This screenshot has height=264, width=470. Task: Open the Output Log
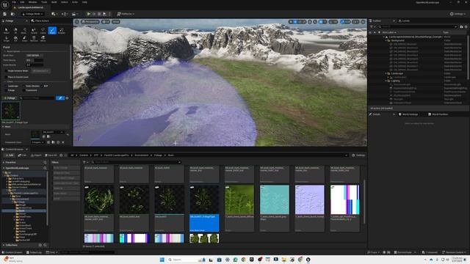[x=34, y=252]
